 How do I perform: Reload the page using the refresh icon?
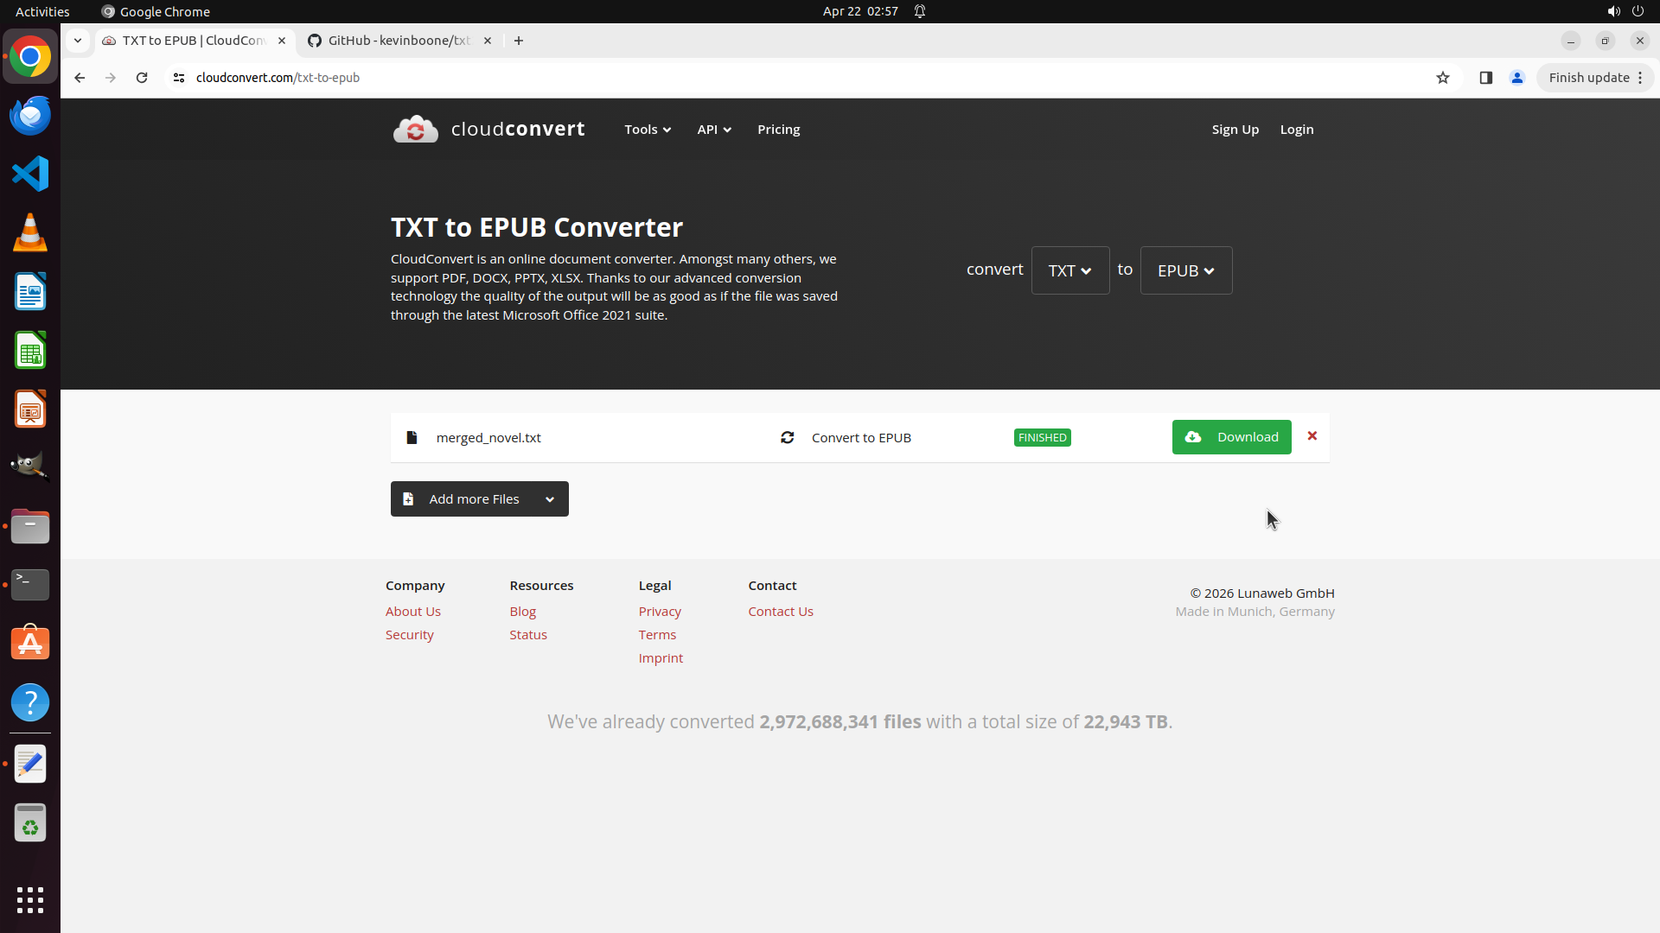tap(142, 78)
